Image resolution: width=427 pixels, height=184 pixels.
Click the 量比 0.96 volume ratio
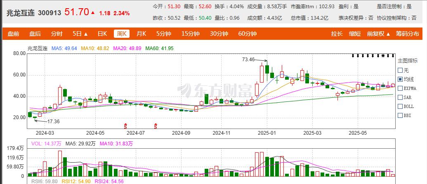point(227,18)
